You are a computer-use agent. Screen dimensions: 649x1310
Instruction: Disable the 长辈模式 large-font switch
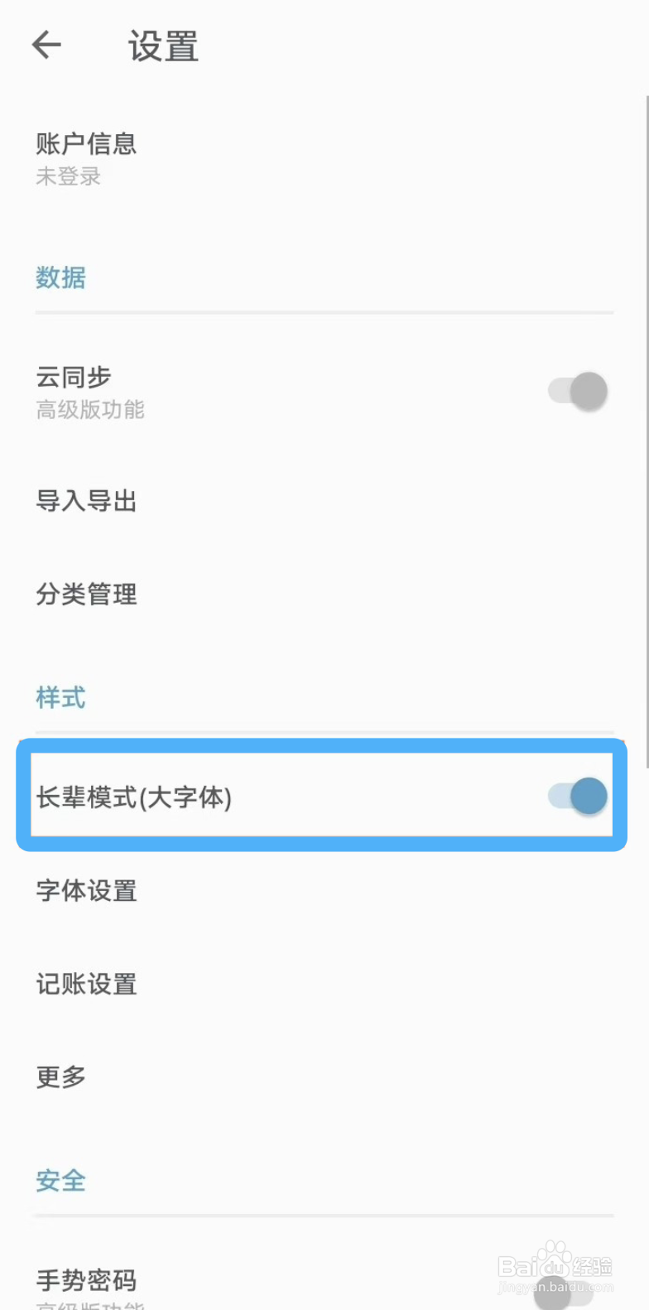point(578,796)
